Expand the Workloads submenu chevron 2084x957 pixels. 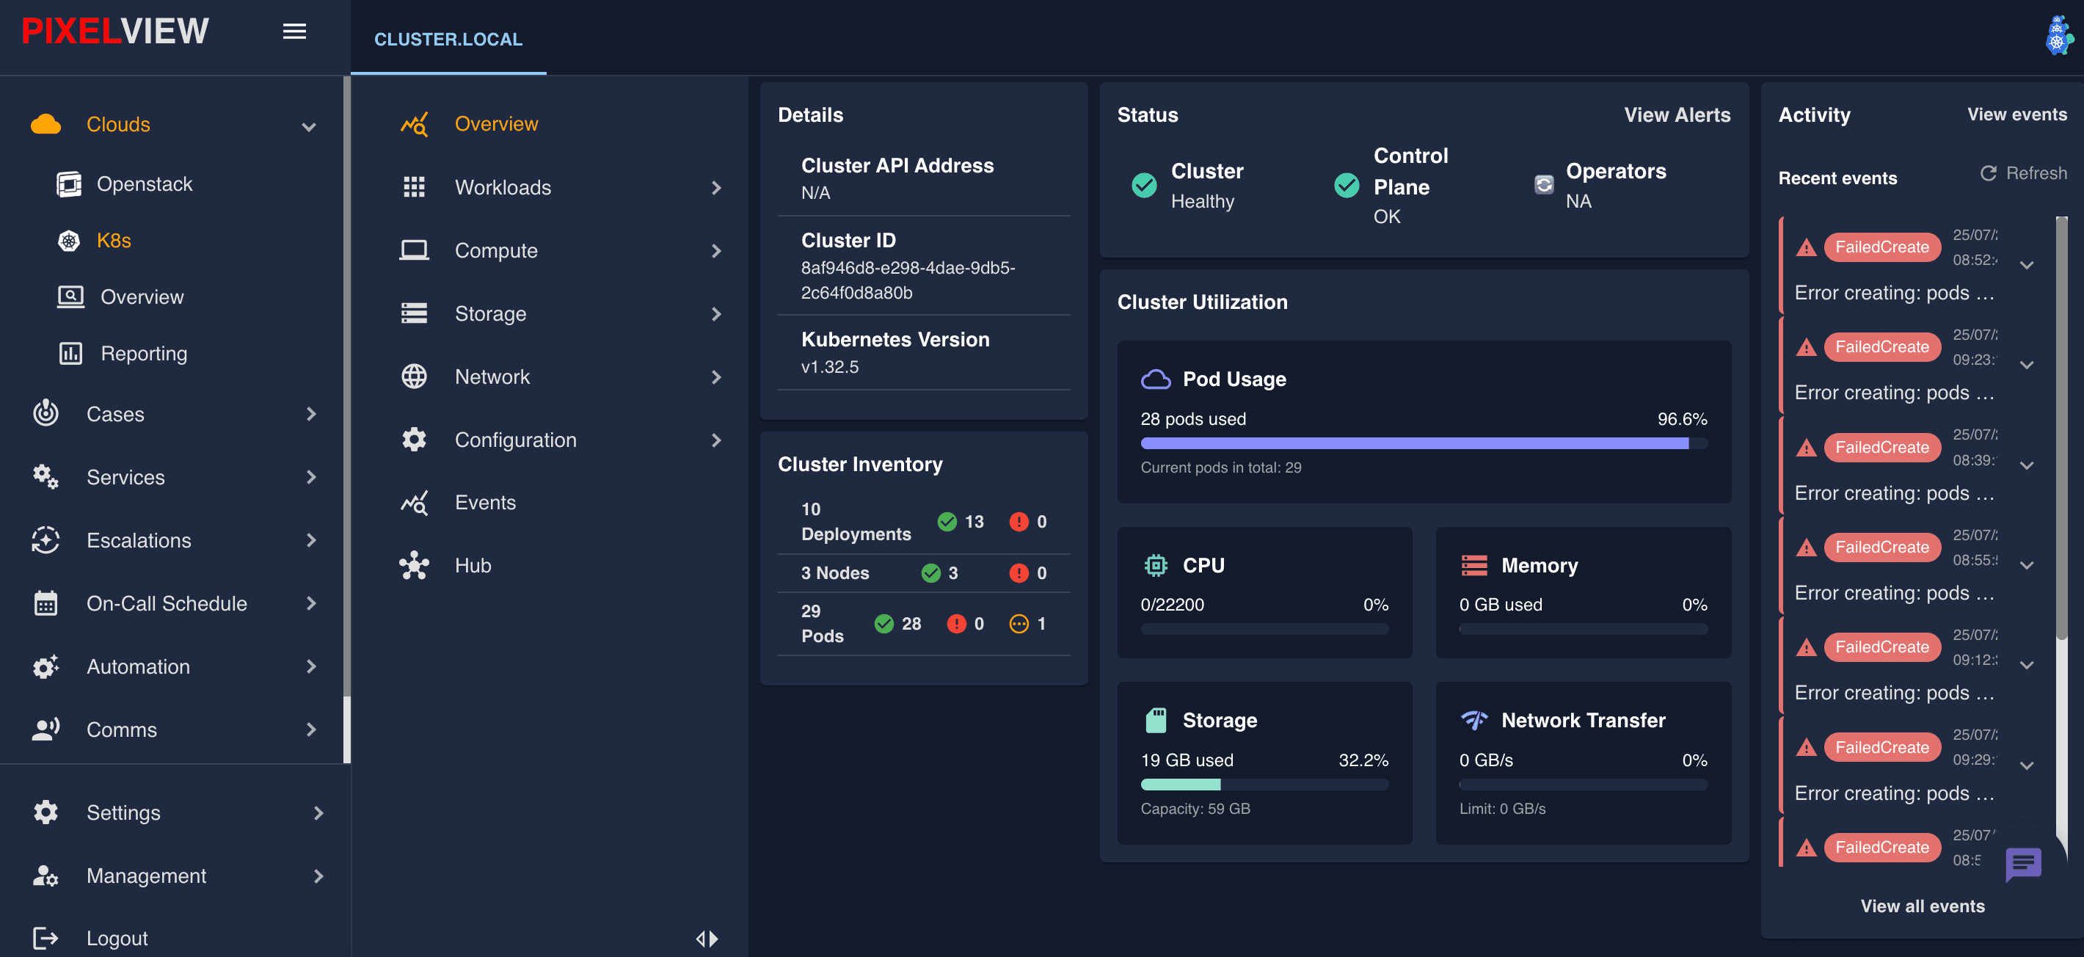tap(716, 188)
